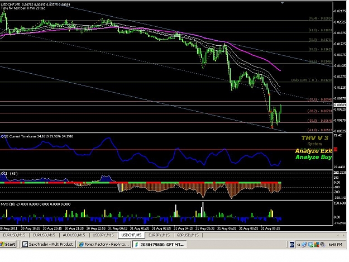Switch to SaxoTrader - Multi Product window
The height and width of the screenshot is (262, 349).
47,245
